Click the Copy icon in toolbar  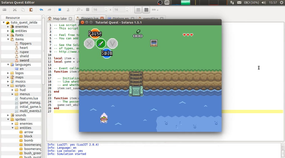coord(23,9)
